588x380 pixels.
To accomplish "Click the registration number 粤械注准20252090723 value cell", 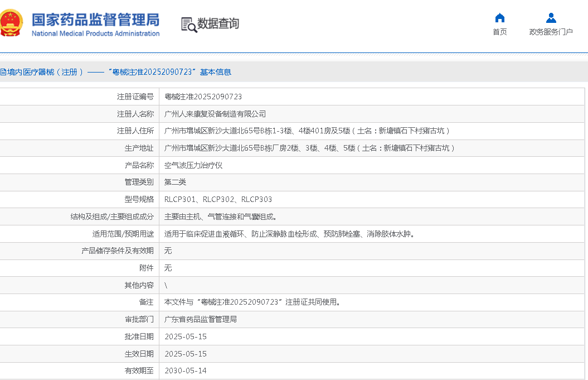I will point(203,97).
